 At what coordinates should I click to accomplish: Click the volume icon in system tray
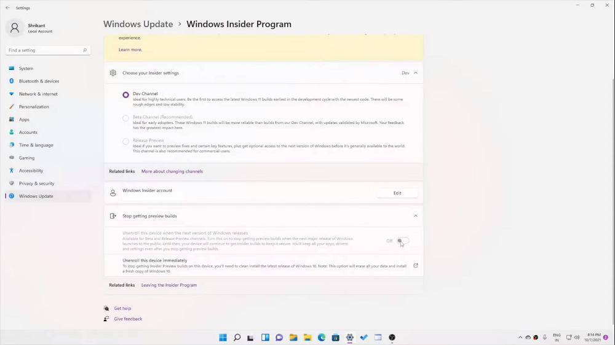pyautogui.click(x=577, y=338)
